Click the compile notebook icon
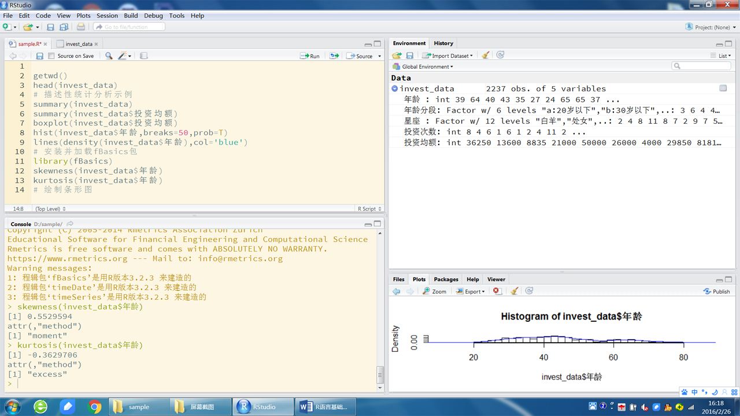 [144, 56]
